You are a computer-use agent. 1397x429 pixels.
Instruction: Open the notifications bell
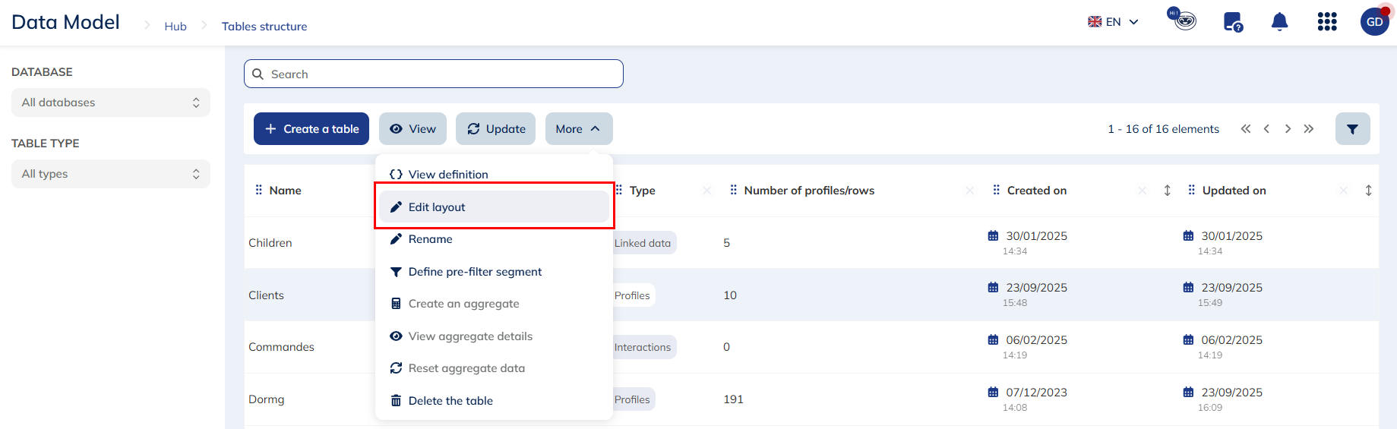pos(1280,22)
